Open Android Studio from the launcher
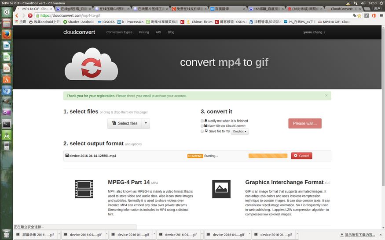Screen dimensions: 385x240 coord(7,136)
